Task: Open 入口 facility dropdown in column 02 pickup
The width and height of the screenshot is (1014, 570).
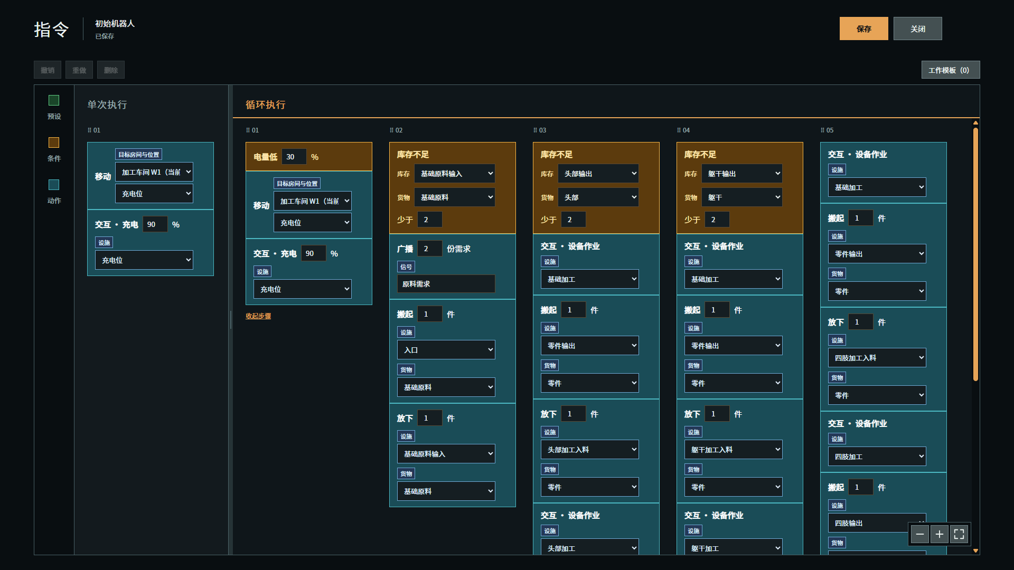Action: tap(446, 349)
